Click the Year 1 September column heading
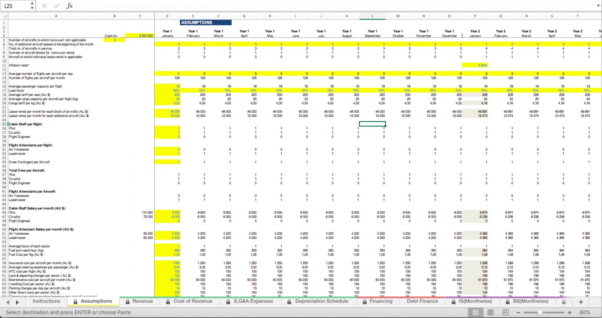 [372, 34]
